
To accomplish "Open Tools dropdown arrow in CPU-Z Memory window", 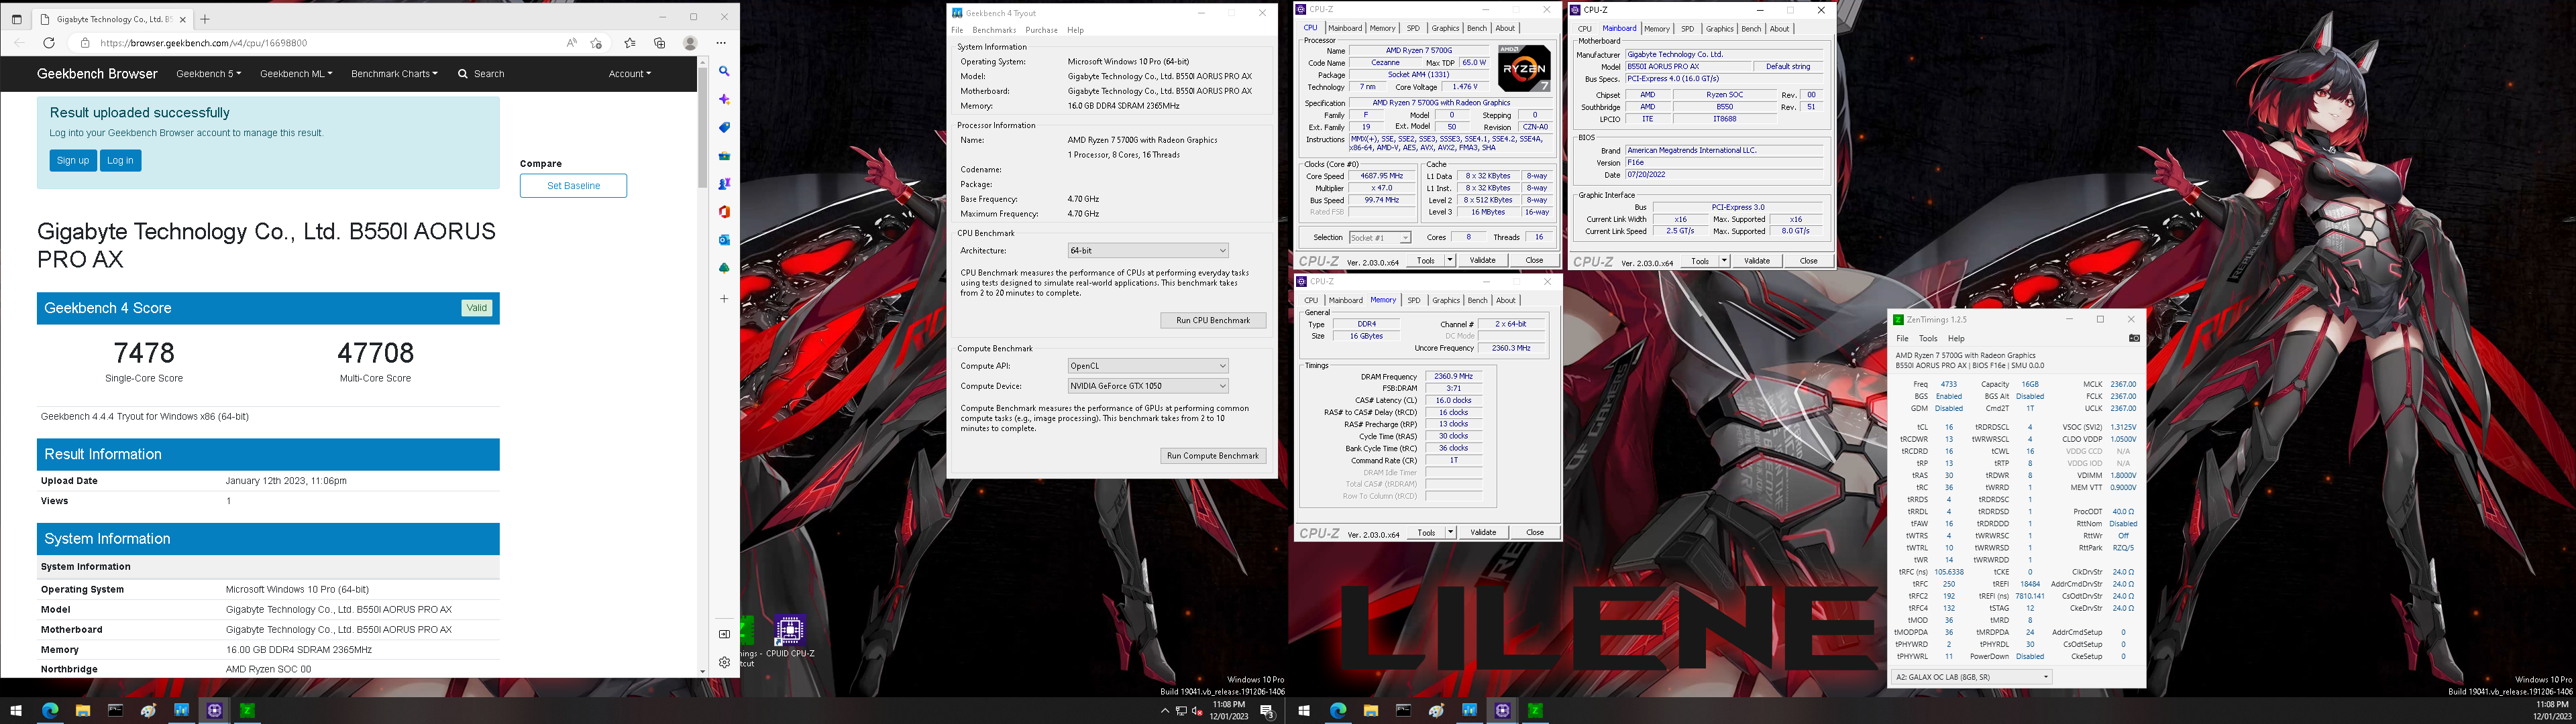I will [x=1450, y=532].
